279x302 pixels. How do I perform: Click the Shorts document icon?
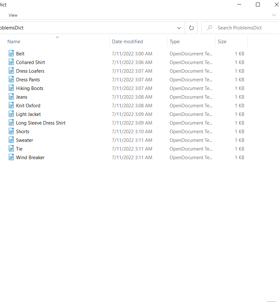(11, 131)
